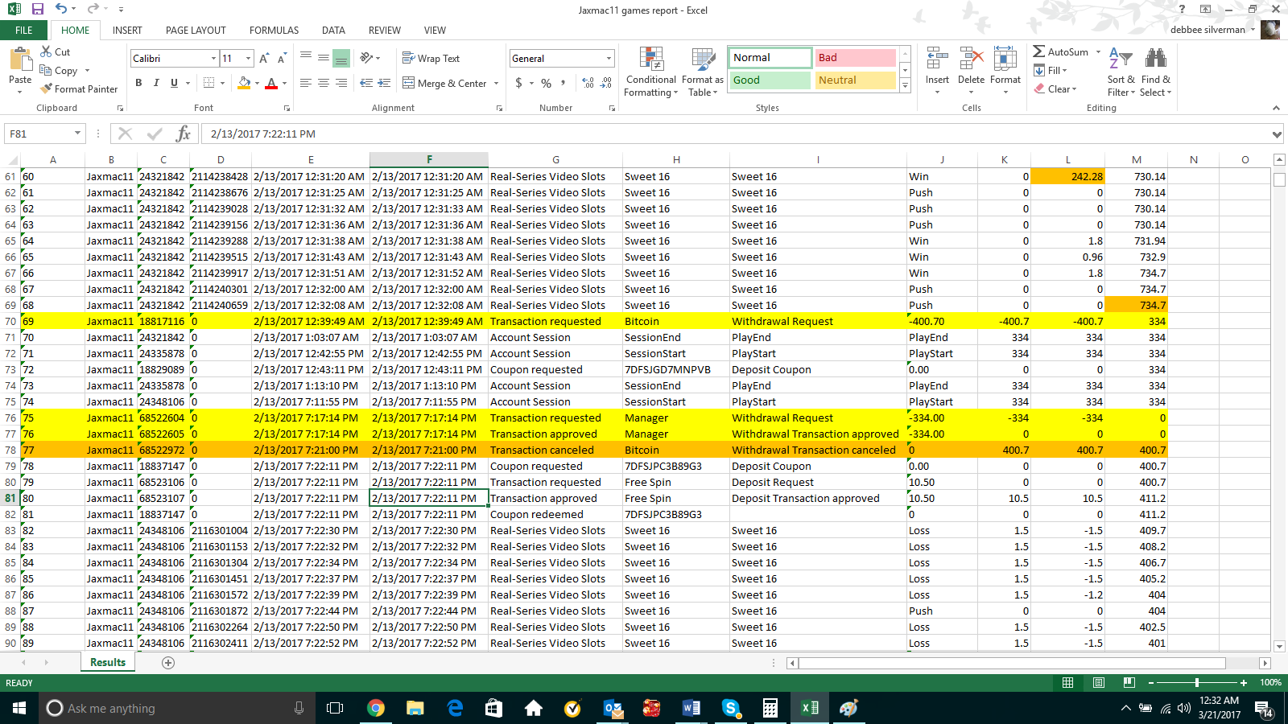Toggle align text left
The width and height of the screenshot is (1288, 724).
point(306,83)
